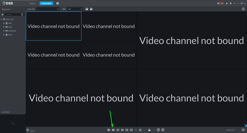
Task: Open the Video Wall dropdown
Action: click(x=48, y=9)
